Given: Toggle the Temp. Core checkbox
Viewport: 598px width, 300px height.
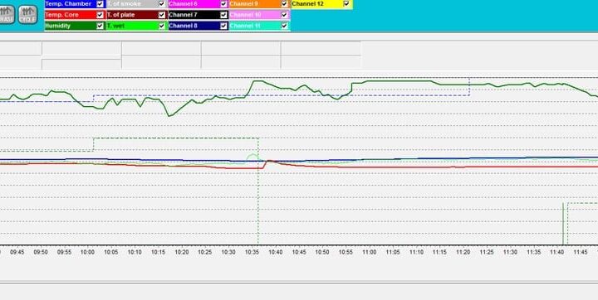Looking at the screenshot, I should pos(100,15).
